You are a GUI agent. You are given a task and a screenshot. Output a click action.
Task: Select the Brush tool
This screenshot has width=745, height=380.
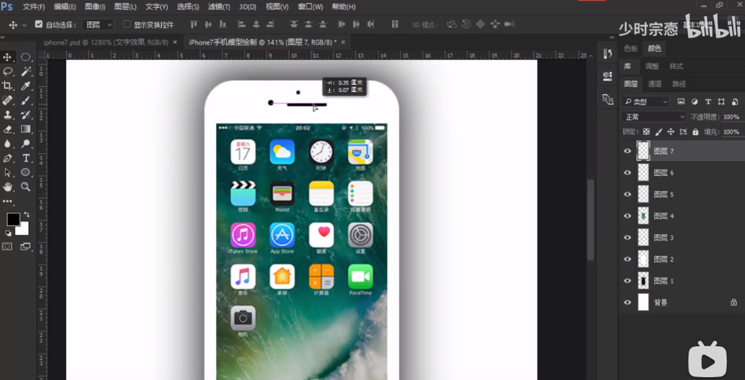click(x=25, y=100)
